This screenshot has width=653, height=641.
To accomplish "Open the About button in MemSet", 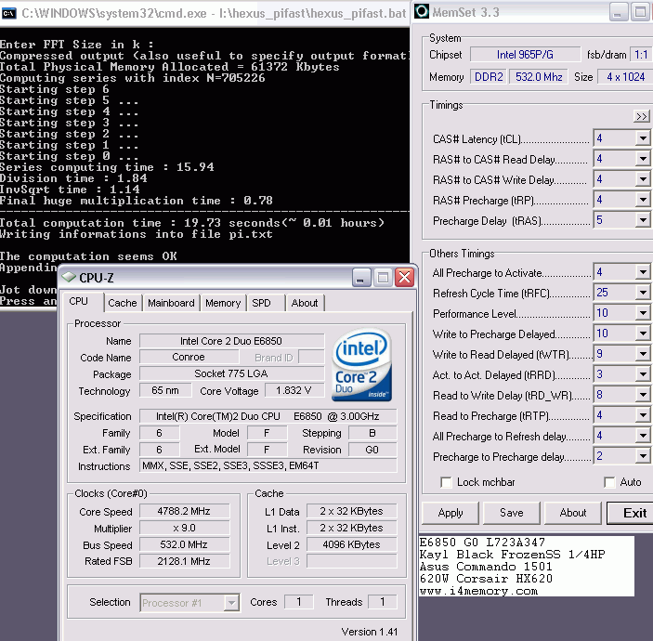I will (x=572, y=513).
